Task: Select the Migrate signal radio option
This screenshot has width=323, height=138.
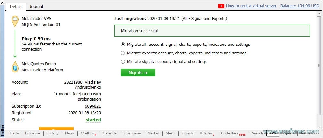Action: 123,61
